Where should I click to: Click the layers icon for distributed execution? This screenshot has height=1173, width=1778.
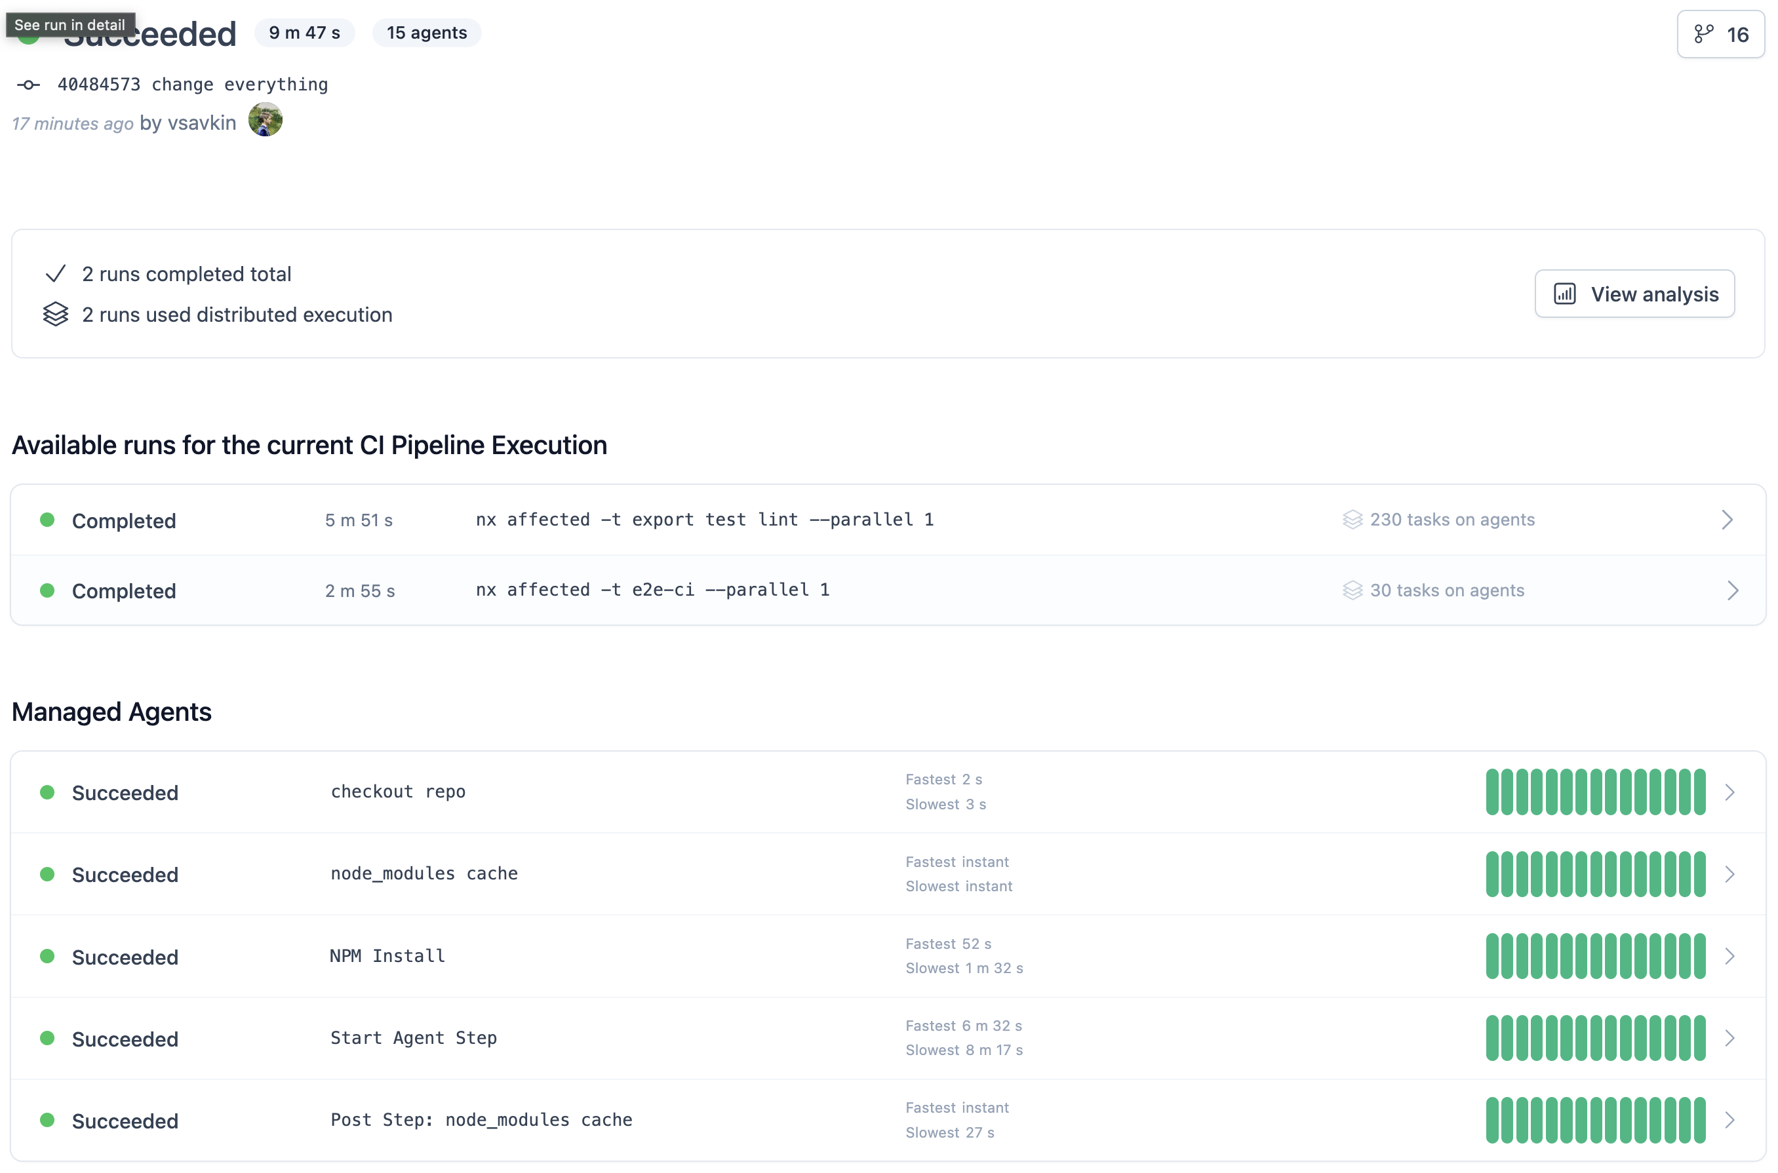tap(55, 314)
